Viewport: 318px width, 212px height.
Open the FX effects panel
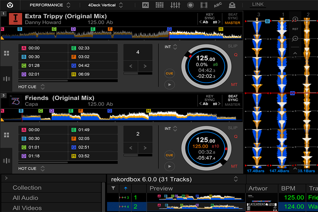tap(145, 5)
